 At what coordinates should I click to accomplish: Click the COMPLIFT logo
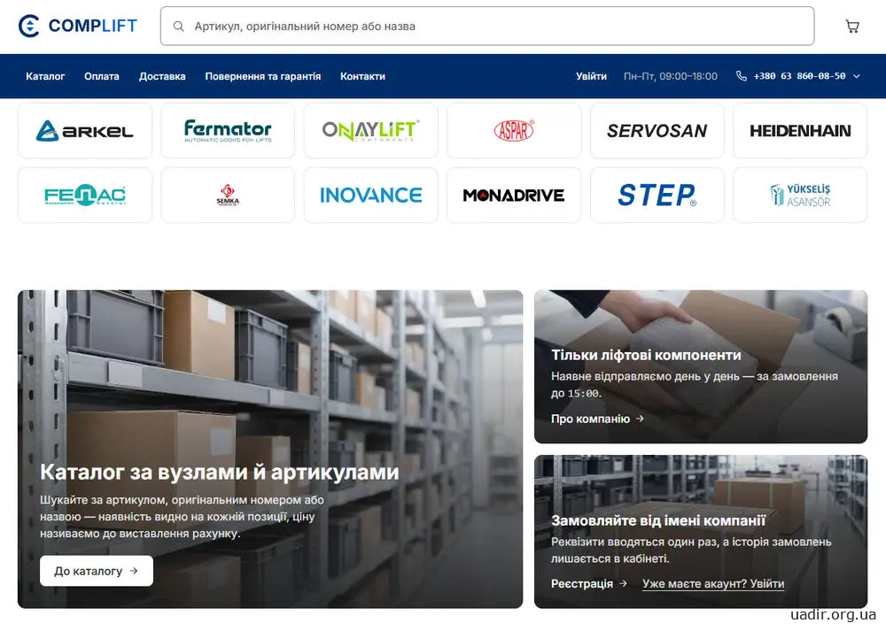[77, 26]
